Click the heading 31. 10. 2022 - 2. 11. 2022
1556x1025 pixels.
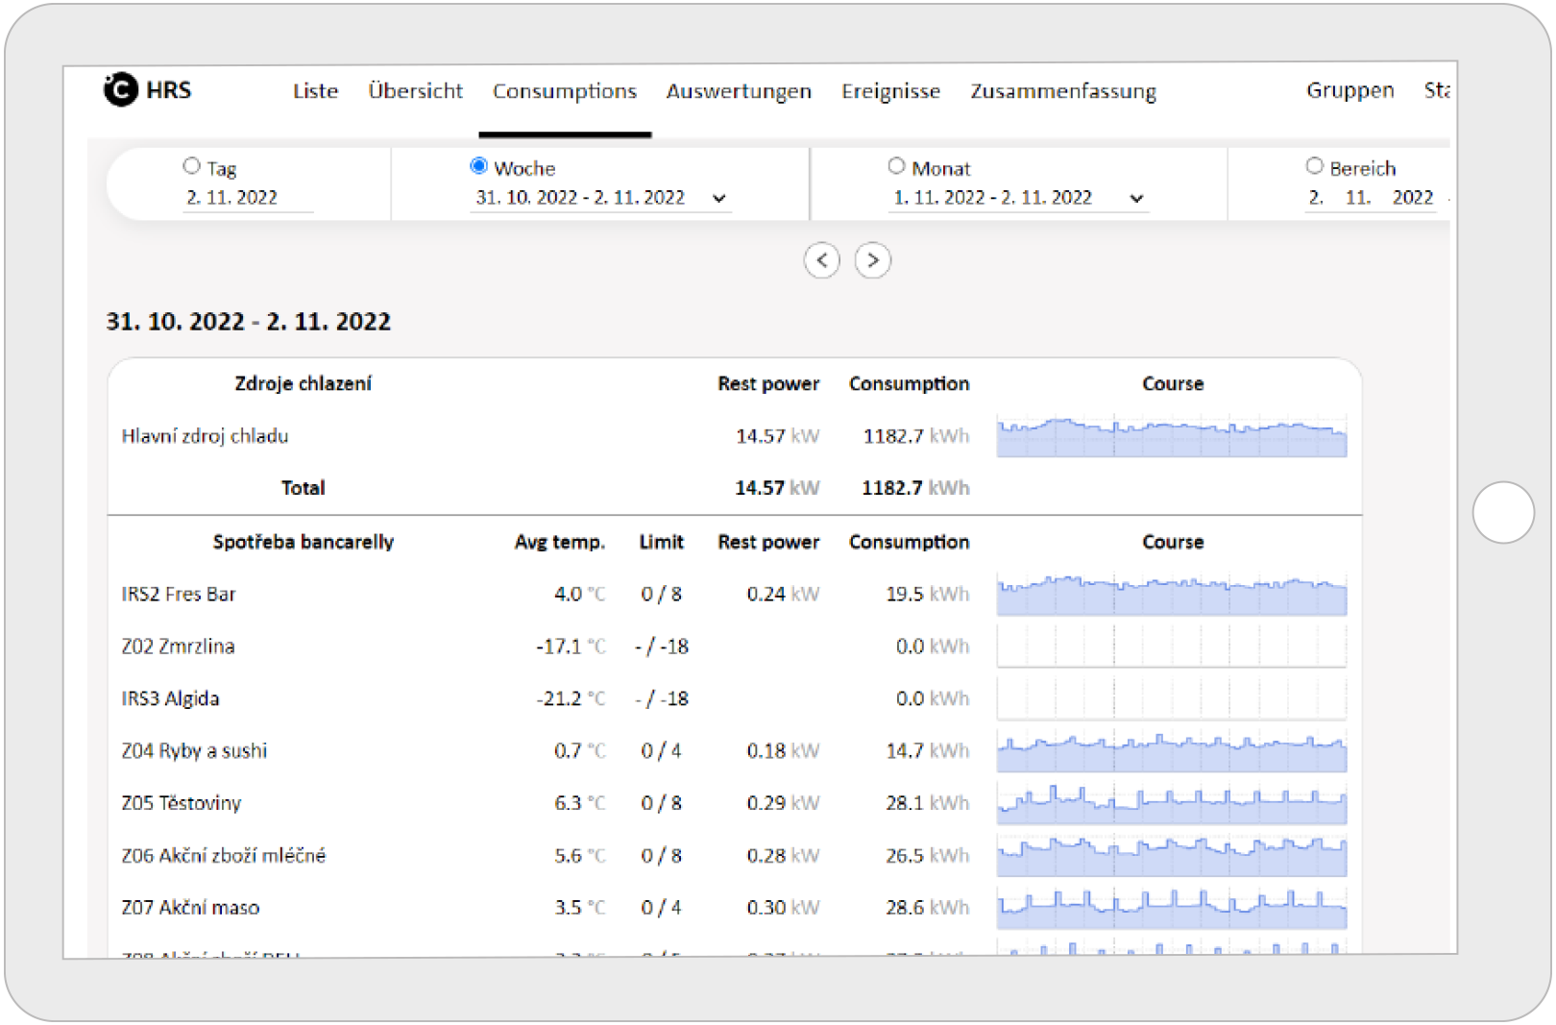(248, 321)
